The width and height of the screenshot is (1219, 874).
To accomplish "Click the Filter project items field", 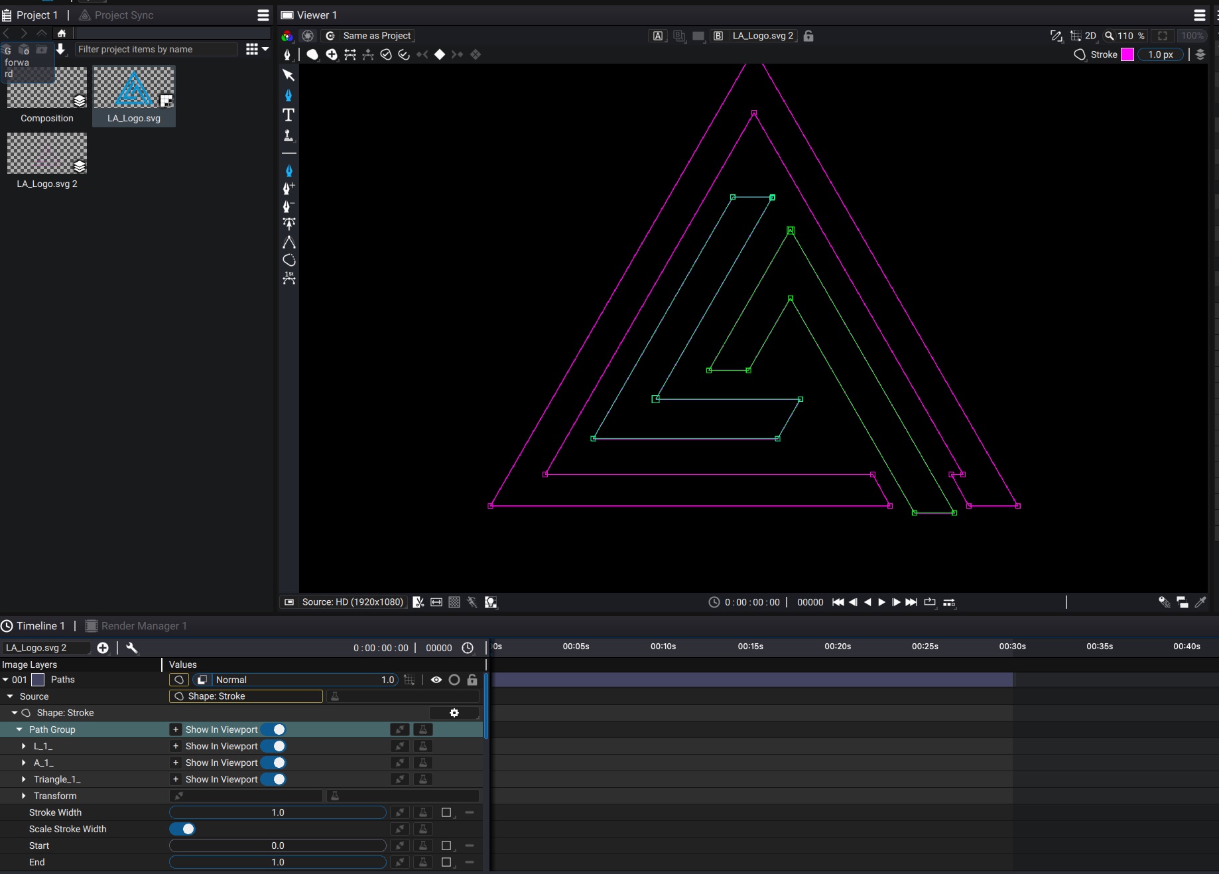I will tap(156, 49).
